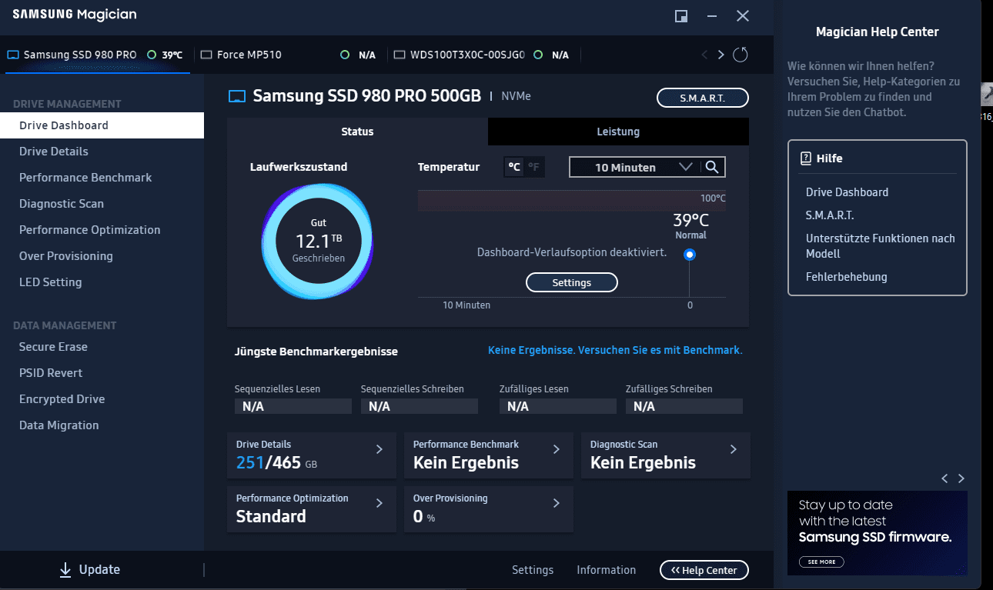Open Performance Optimization in sidebar
This screenshot has width=993, height=590.
pos(102,230)
